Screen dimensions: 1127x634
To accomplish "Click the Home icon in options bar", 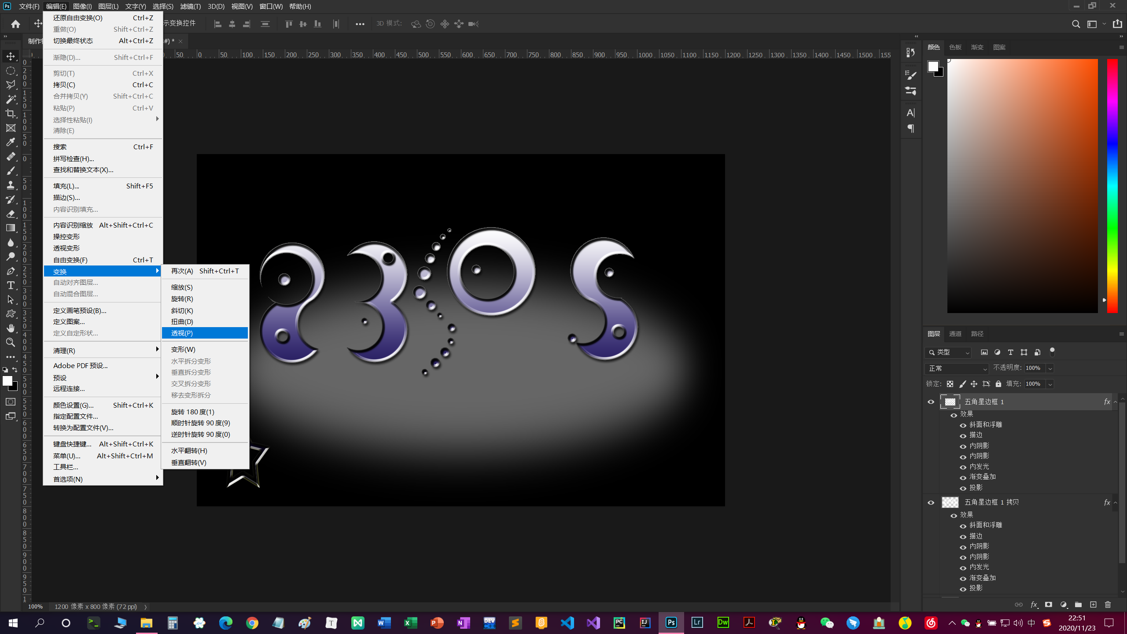I will (x=16, y=24).
